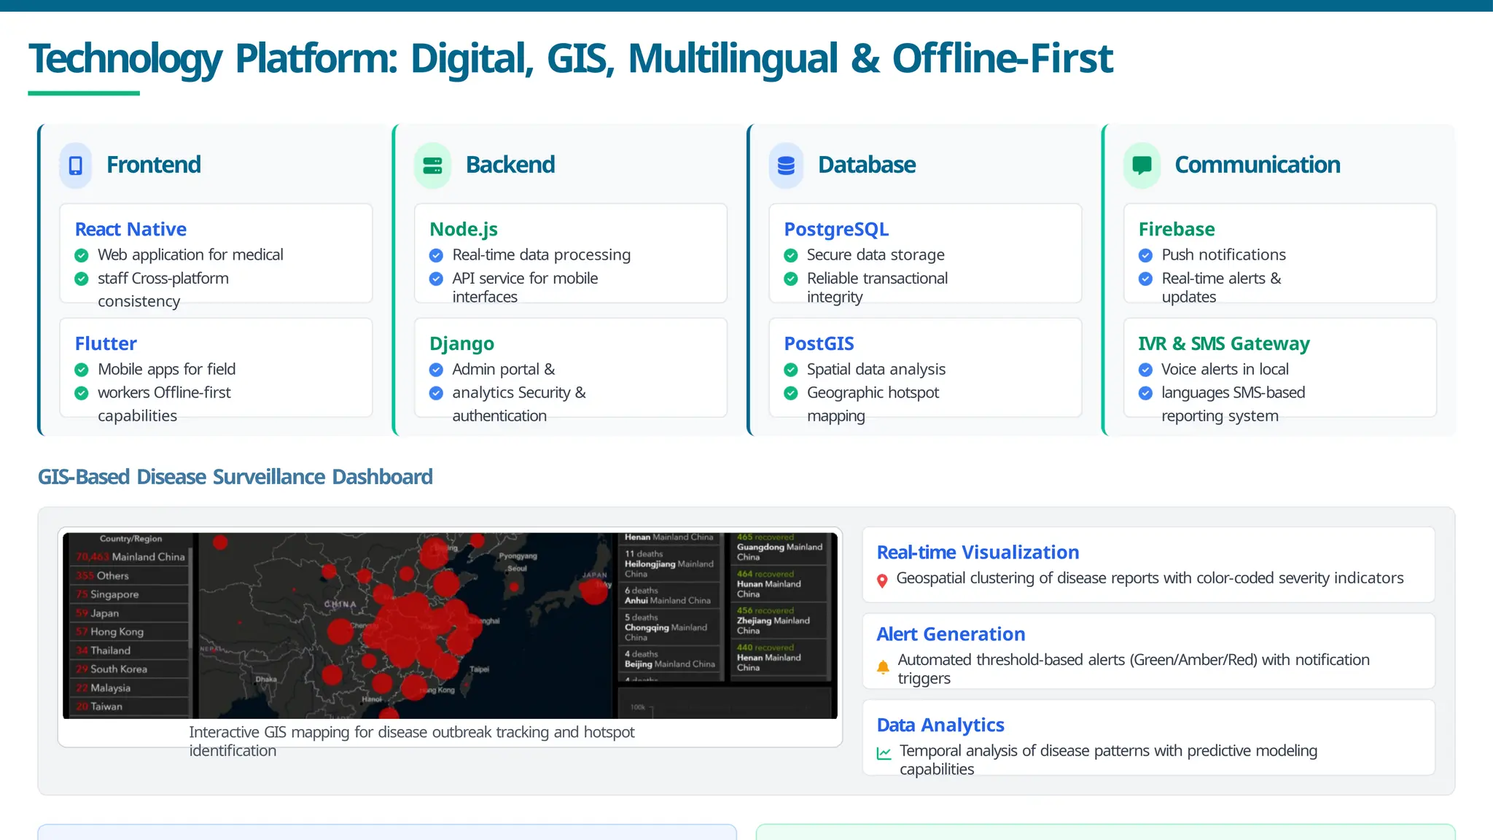Click the 'PostgreSQL' heading

pyautogui.click(x=836, y=230)
